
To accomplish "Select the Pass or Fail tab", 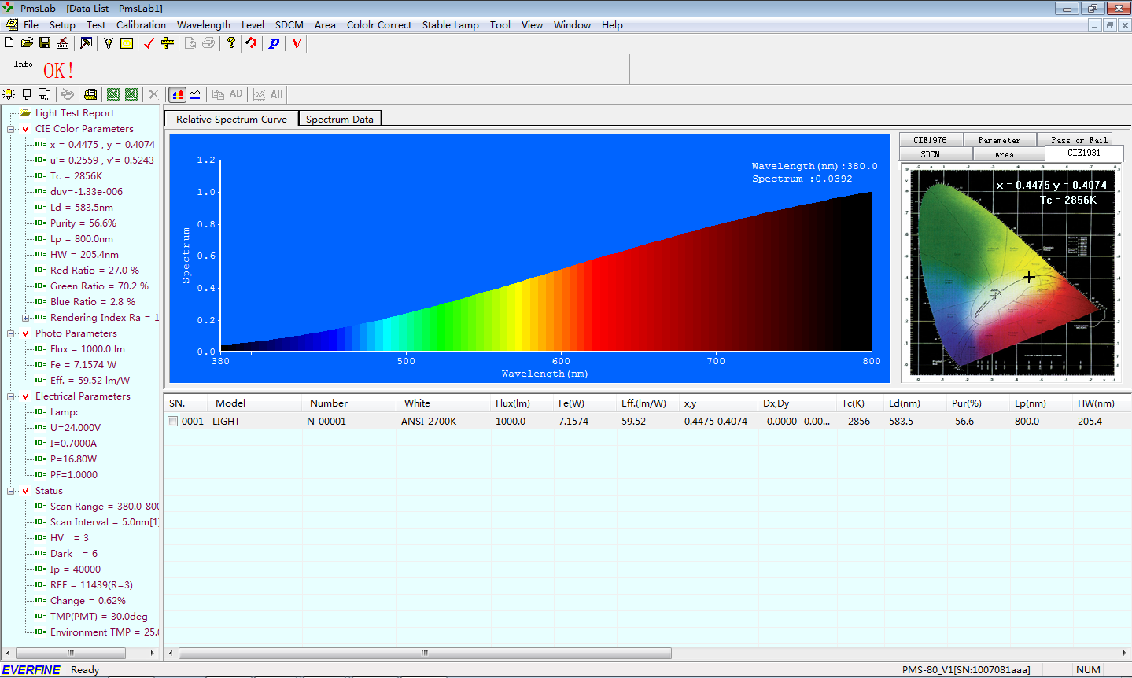I will coord(1079,140).
